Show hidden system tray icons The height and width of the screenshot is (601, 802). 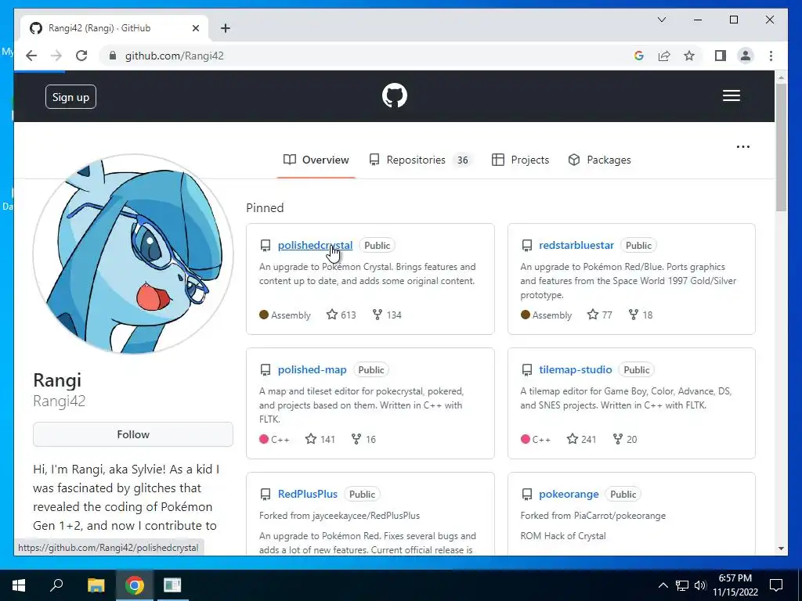coord(663,585)
